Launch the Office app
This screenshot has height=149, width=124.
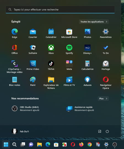[15, 49]
